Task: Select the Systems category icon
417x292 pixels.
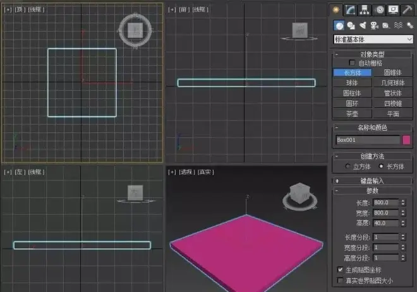Action: (410, 25)
